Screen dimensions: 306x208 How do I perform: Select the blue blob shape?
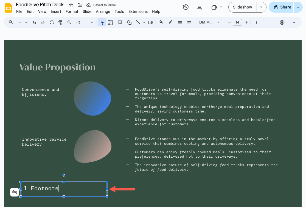pyautogui.click(x=92, y=99)
